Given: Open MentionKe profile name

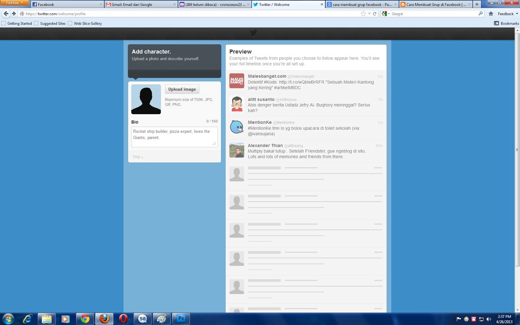Looking at the screenshot, I should tap(260, 122).
